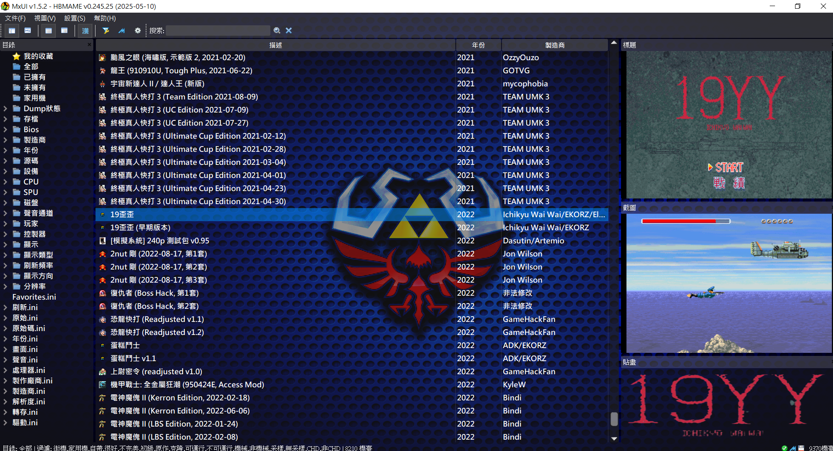Click icon for 復仇者 Boss Hack 第1套

click(102, 293)
